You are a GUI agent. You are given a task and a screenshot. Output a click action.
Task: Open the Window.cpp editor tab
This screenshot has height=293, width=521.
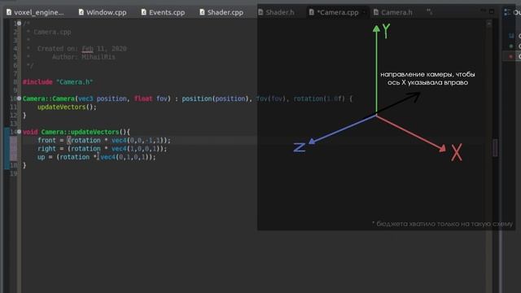click(x=103, y=12)
